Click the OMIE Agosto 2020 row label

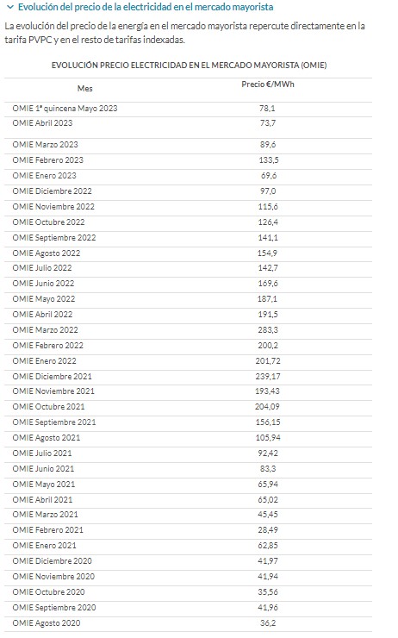47,623
